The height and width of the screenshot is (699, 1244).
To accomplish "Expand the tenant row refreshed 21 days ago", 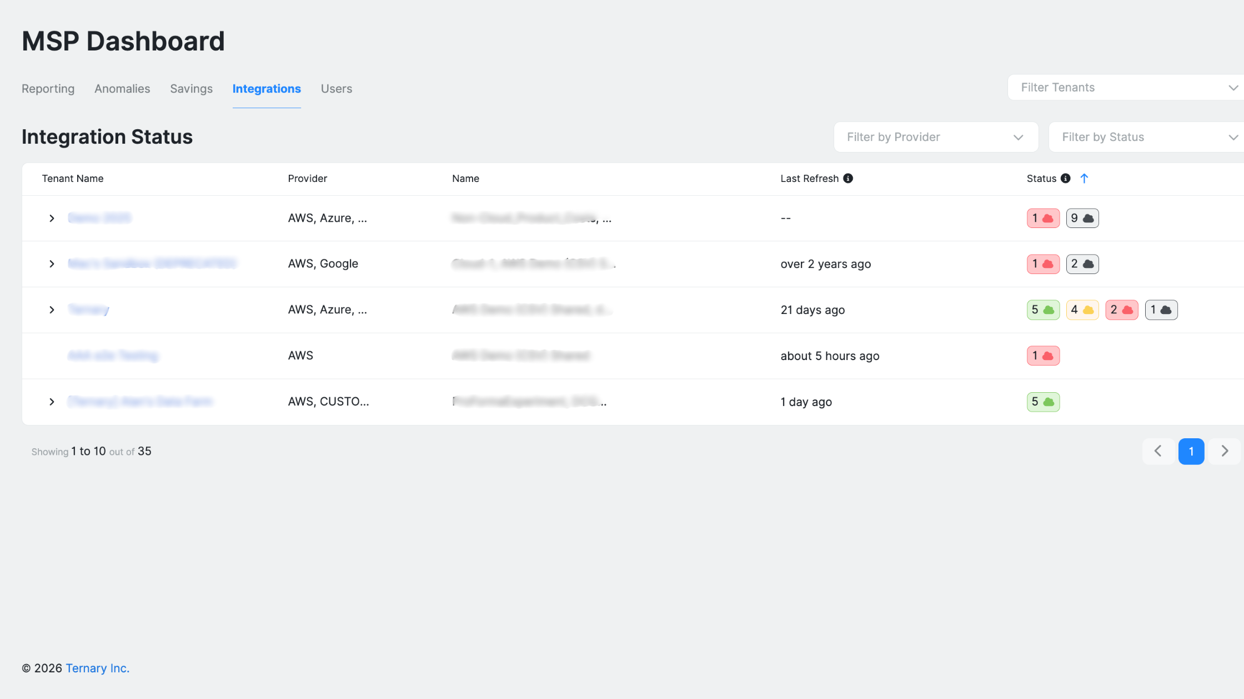I will [x=52, y=310].
